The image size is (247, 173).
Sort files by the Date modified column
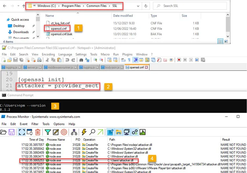[x=123, y=16]
